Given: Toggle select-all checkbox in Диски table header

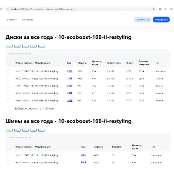Looking at the screenshot, I should (x=9, y=63).
